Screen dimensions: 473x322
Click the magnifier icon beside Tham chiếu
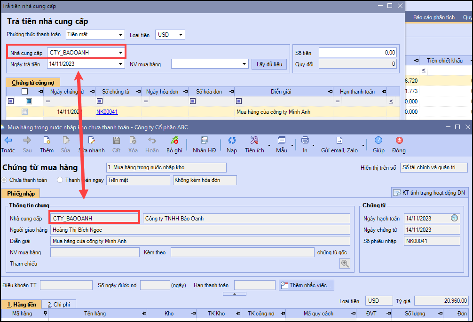tap(345, 264)
